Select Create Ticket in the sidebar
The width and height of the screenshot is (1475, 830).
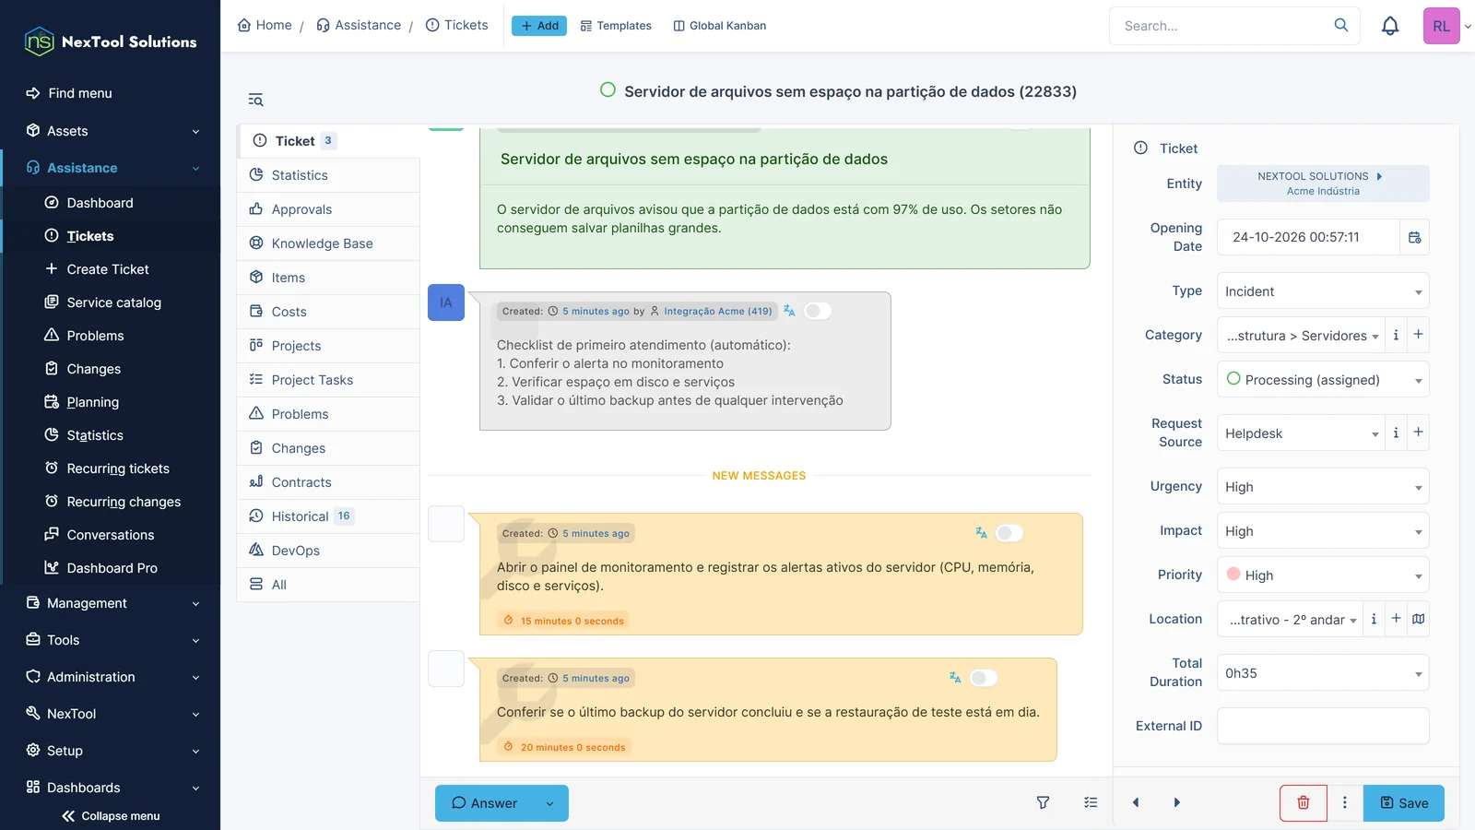click(x=108, y=269)
